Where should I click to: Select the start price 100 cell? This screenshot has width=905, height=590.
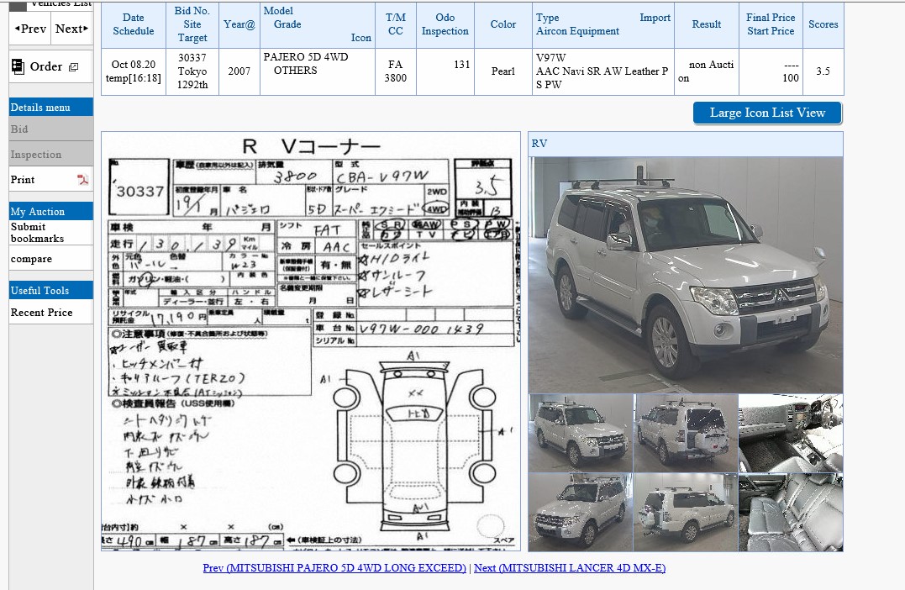pyautogui.click(x=771, y=71)
